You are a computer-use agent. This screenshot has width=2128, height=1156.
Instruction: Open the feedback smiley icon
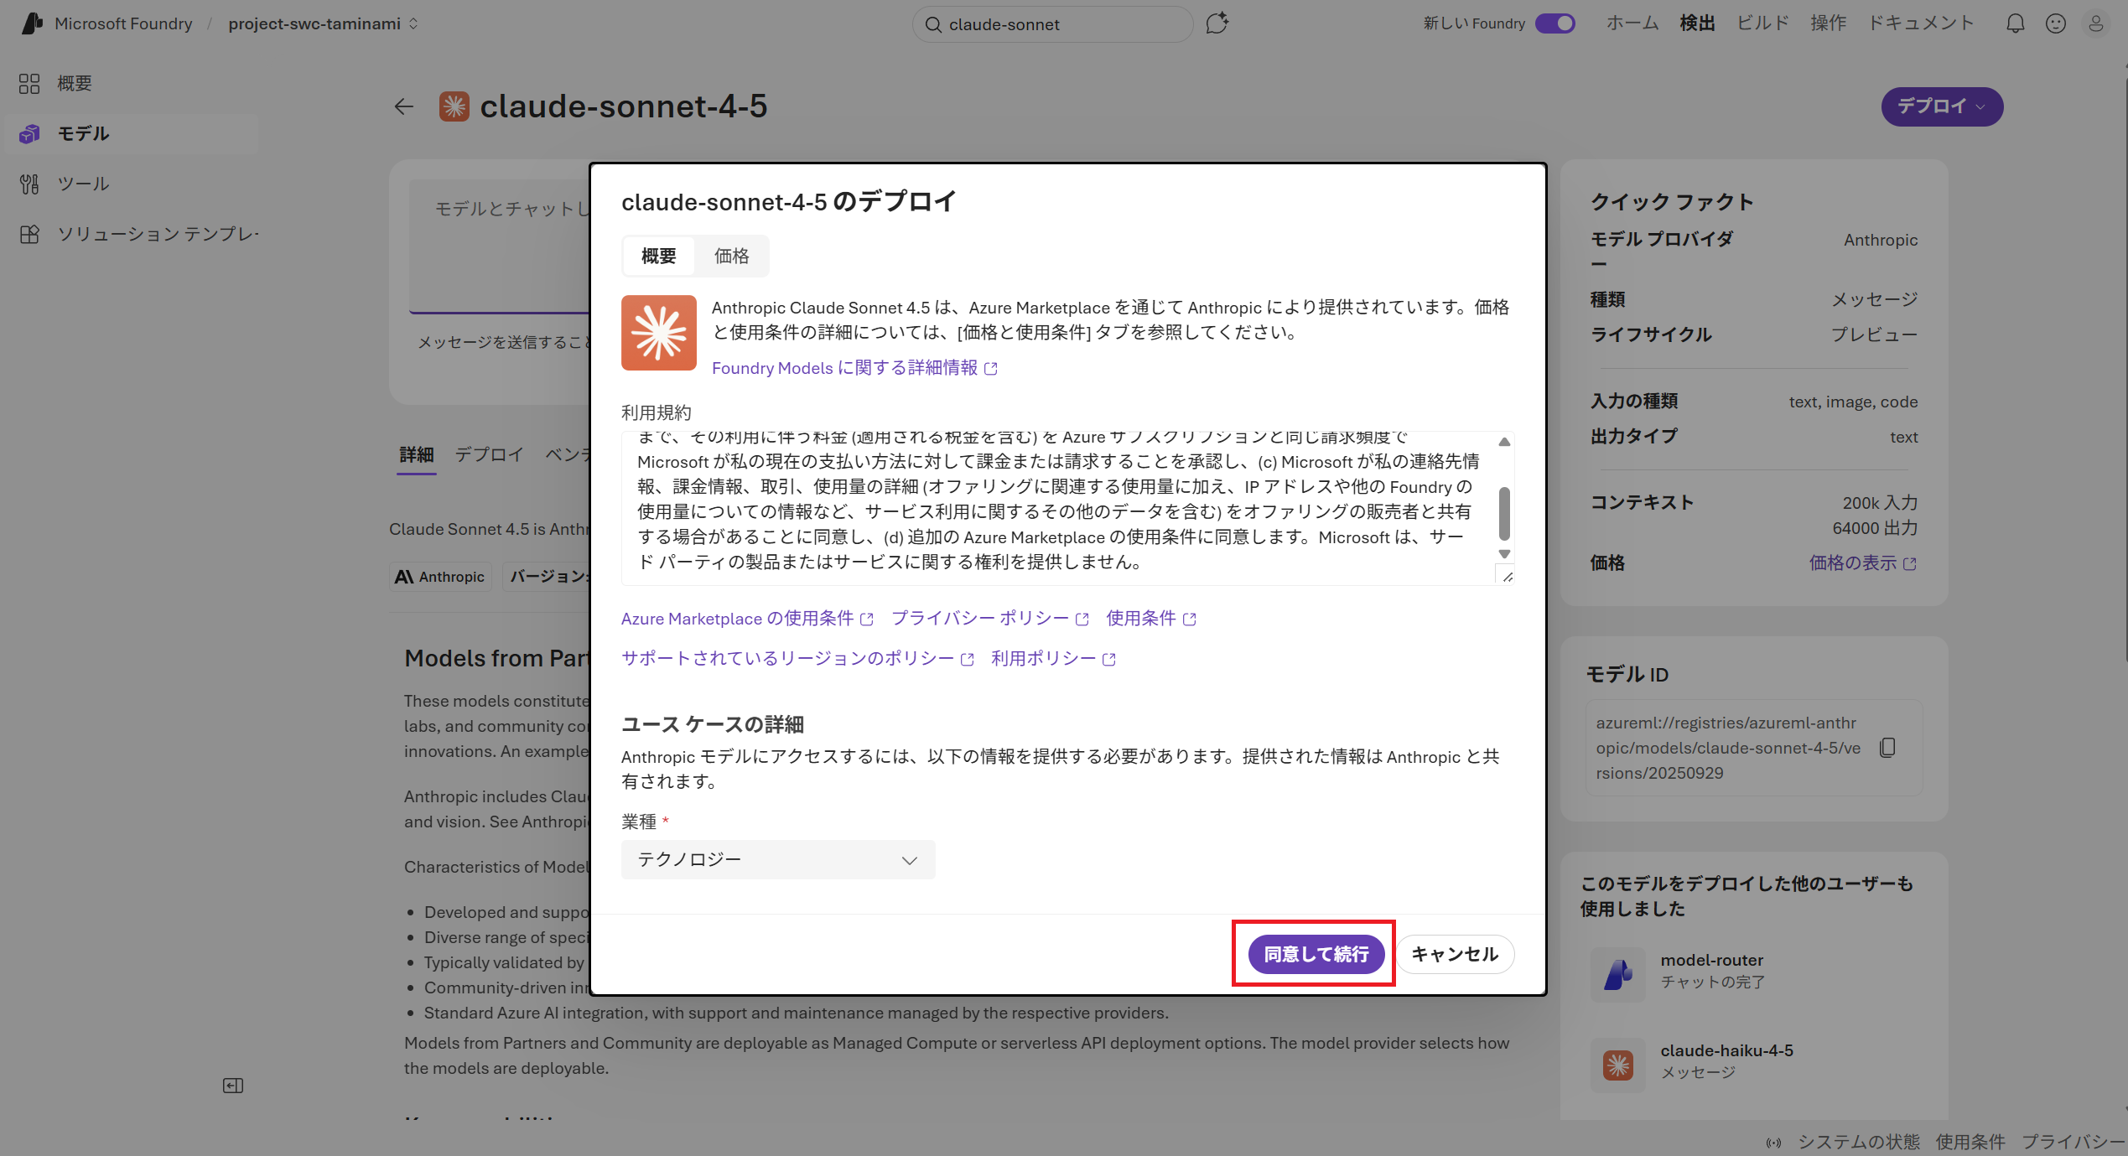[x=2055, y=23]
